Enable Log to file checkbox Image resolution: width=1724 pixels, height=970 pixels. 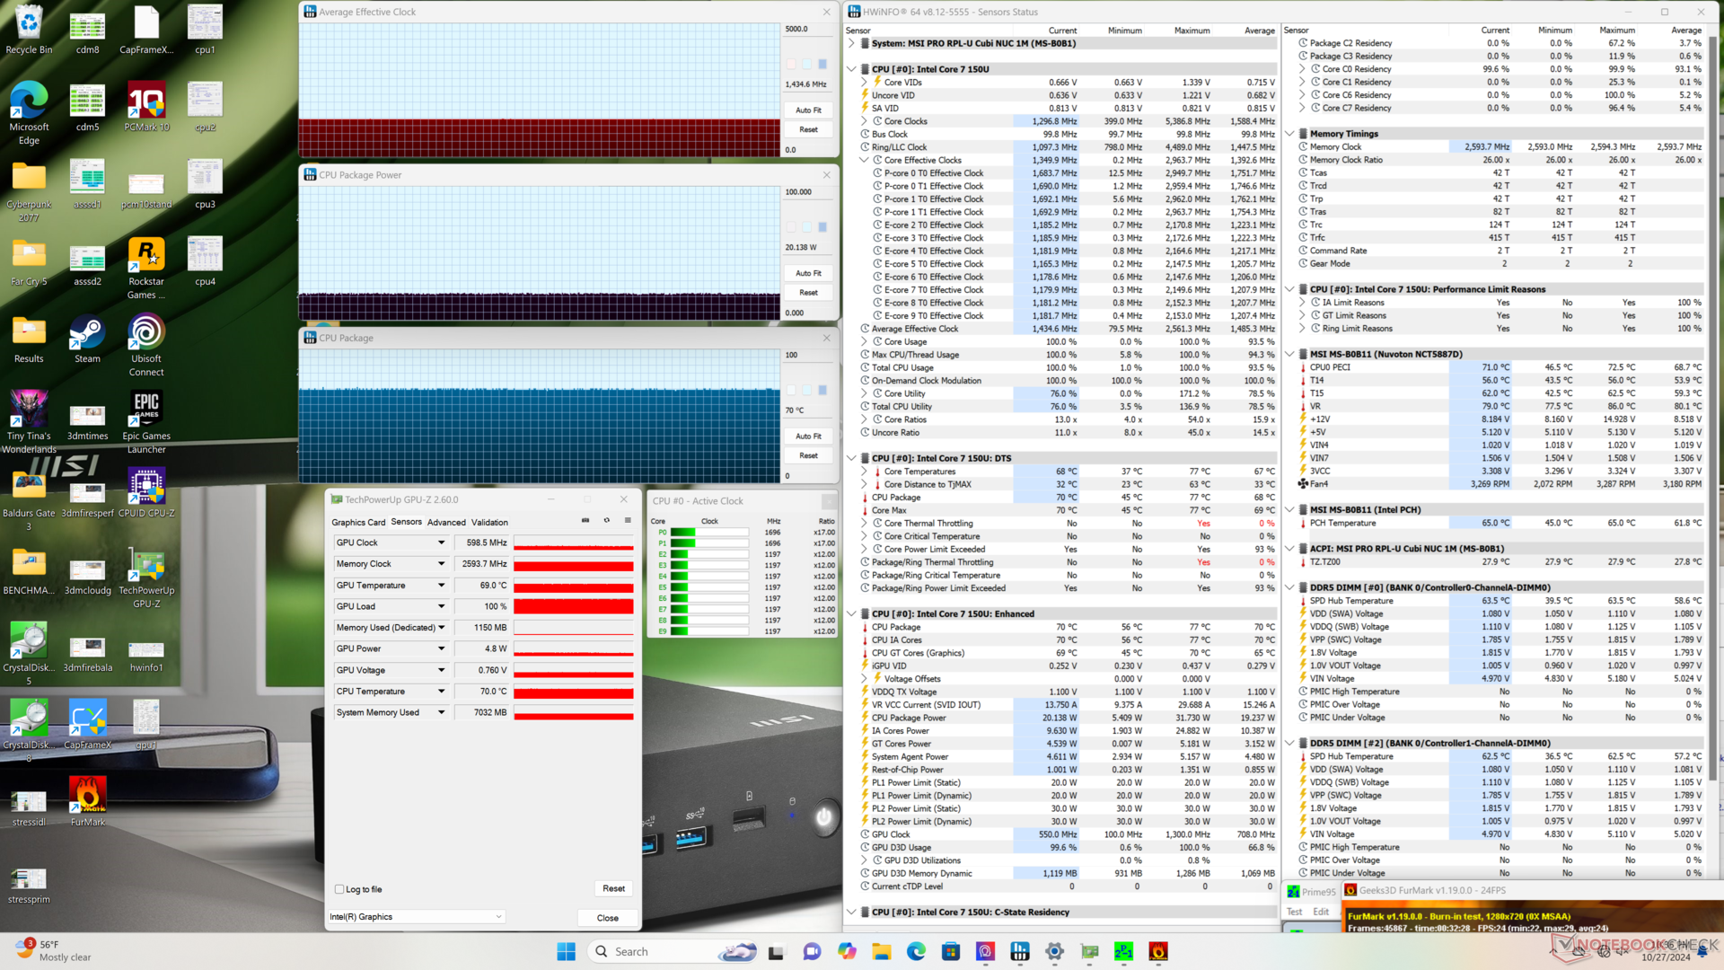point(339,889)
